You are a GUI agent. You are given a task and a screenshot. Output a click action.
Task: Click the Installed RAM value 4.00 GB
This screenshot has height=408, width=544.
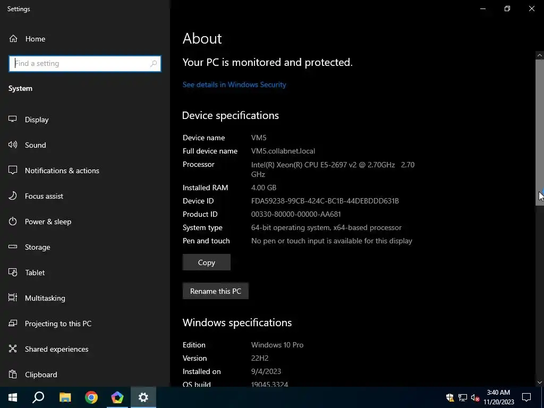(263, 188)
